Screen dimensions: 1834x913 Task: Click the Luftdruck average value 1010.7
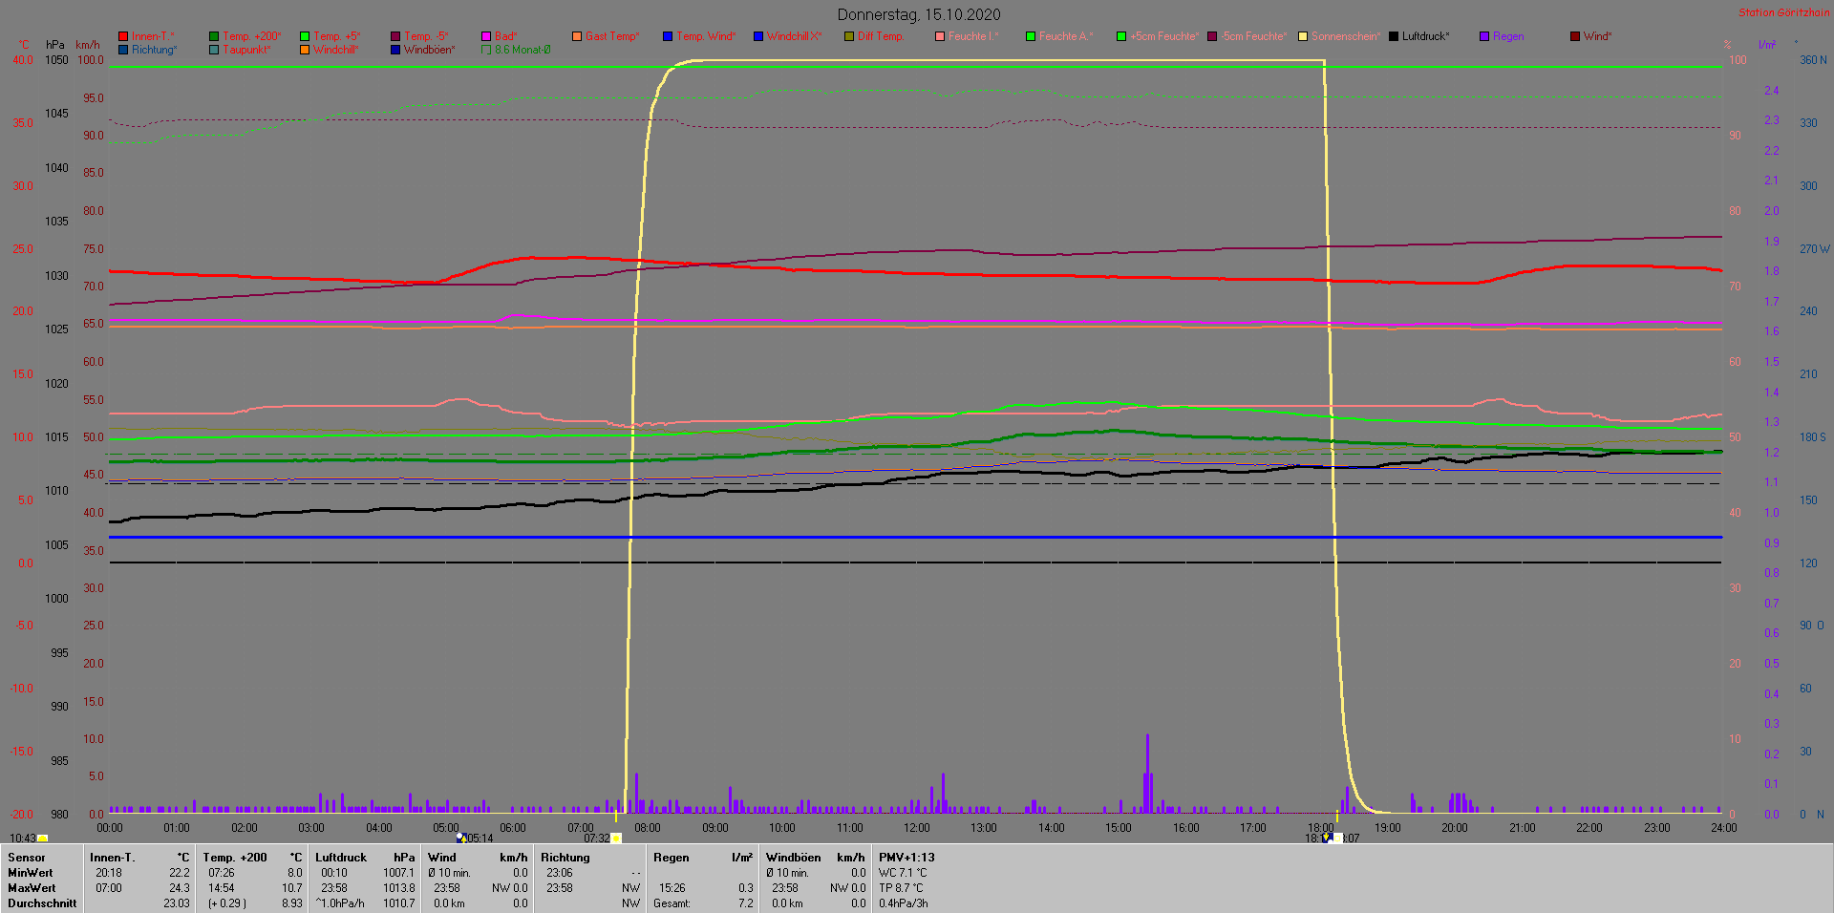[x=399, y=903]
